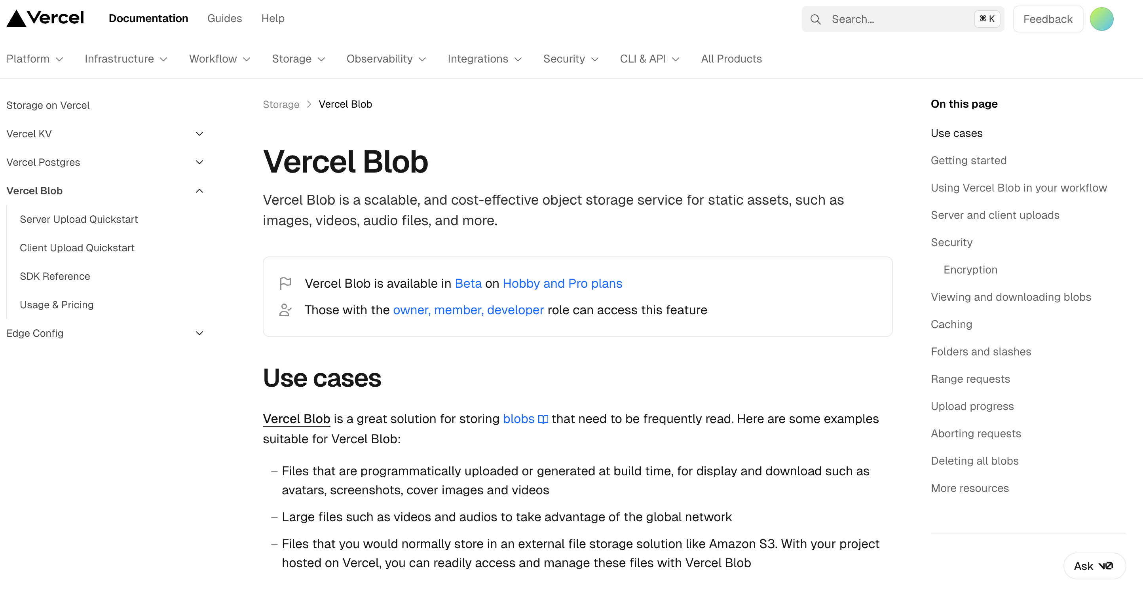Click the Vercel triangle logo

pos(16,19)
